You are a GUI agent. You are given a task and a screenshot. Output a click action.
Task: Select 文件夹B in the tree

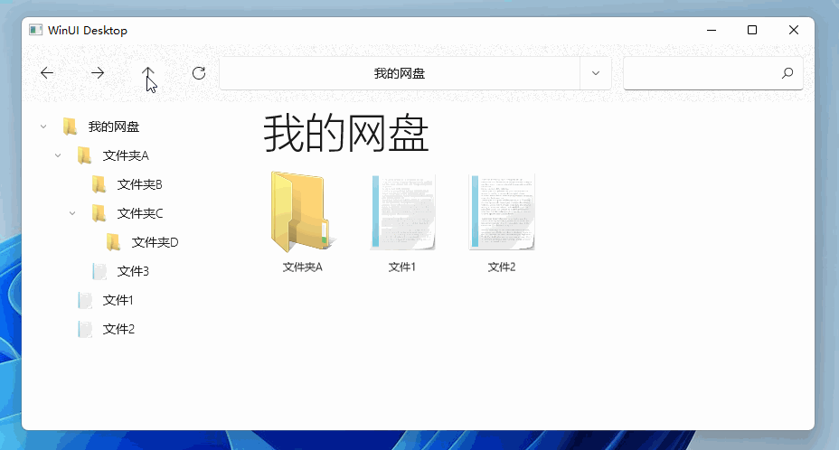pyautogui.click(x=139, y=184)
